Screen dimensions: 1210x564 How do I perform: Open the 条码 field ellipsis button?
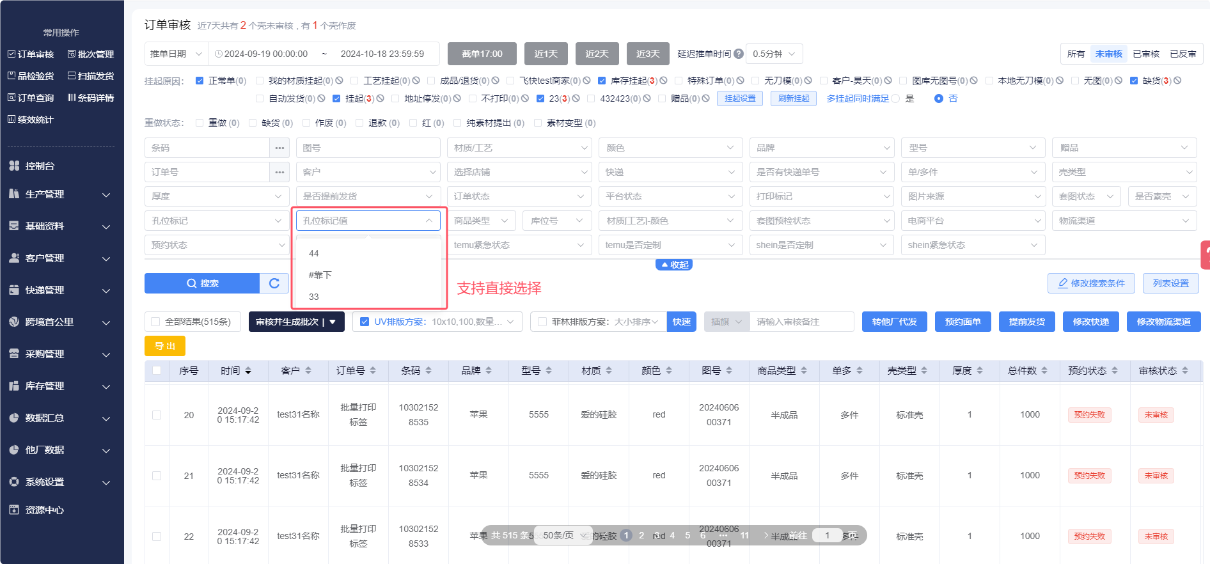click(279, 148)
